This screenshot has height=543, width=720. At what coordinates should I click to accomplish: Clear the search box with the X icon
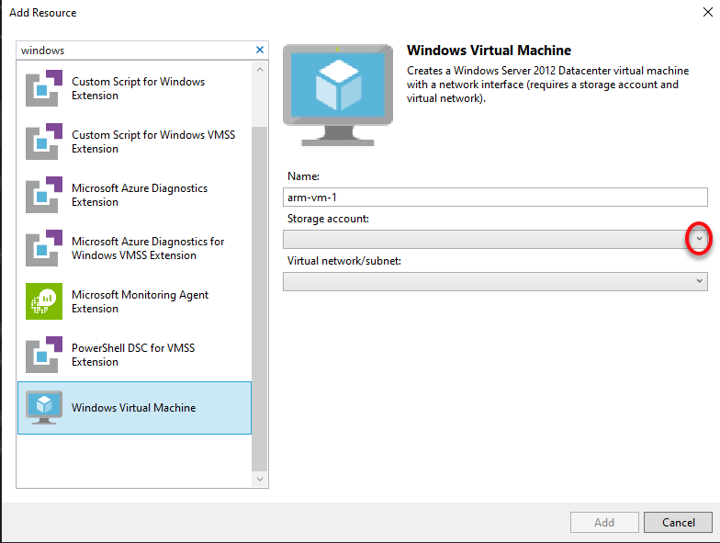259,50
